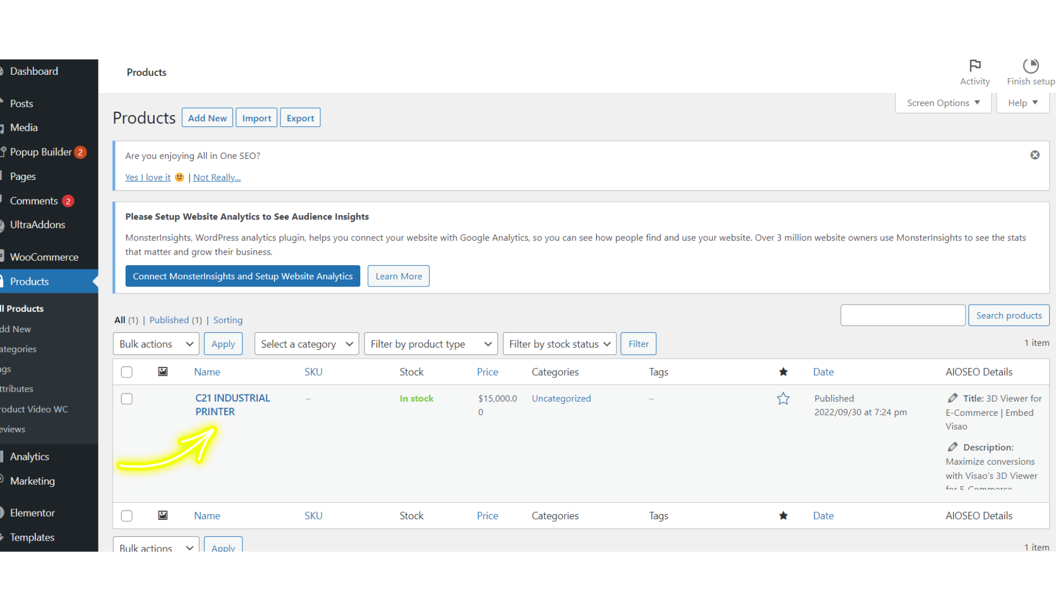Click 'Yes I love it' link
The height and width of the screenshot is (594, 1056).
point(148,177)
